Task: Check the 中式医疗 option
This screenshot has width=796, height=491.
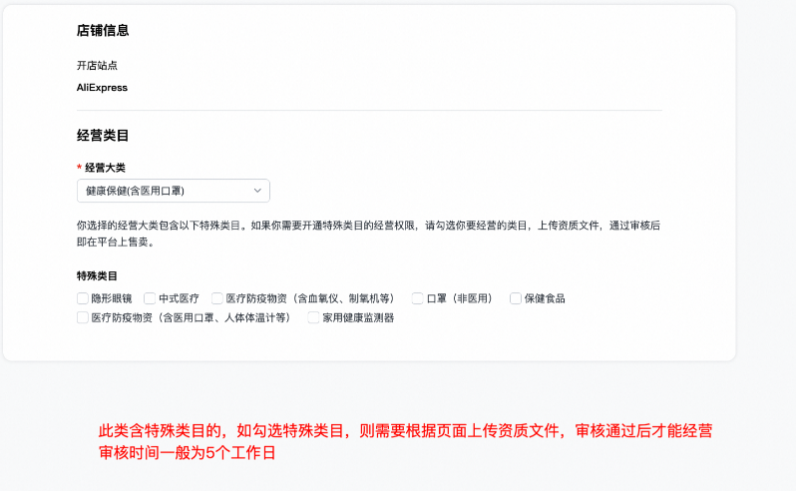Action: pos(150,298)
